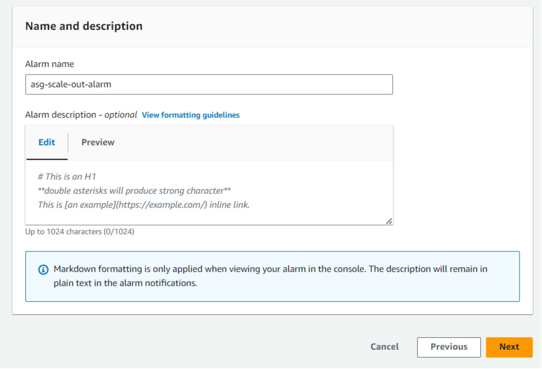
Task: Grab the description box resize handle
Action: click(389, 221)
